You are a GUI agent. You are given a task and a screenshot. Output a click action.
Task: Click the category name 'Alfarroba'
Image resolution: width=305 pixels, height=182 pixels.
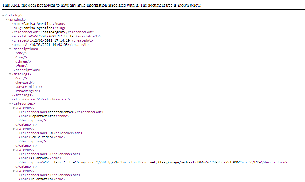tap(39, 158)
